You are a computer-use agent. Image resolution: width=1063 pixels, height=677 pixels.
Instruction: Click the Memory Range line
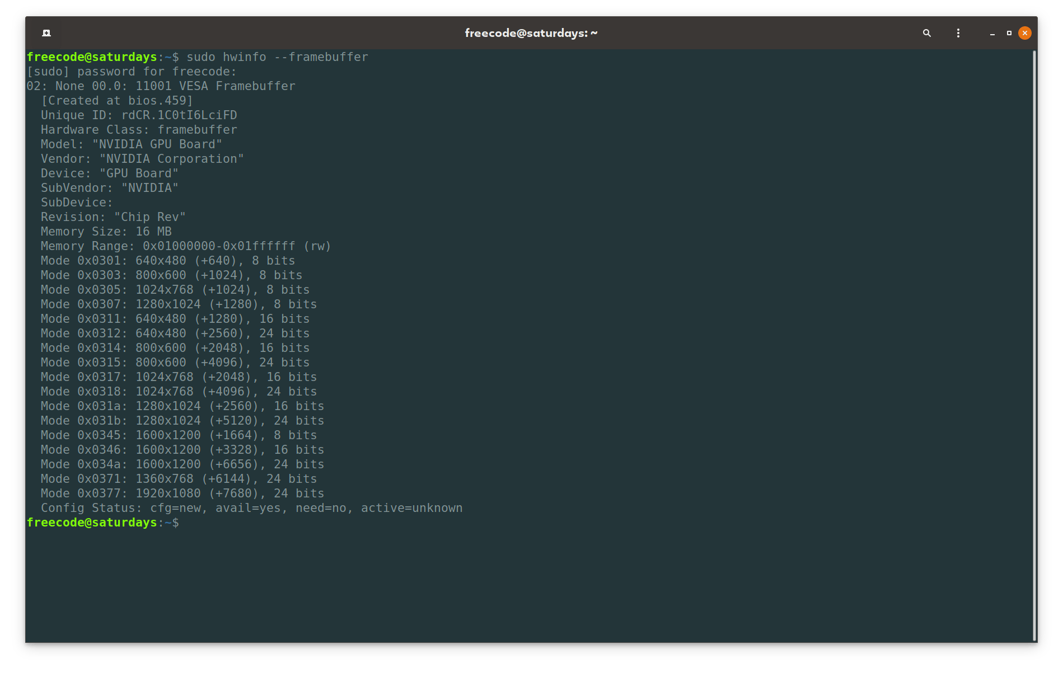(186, 246)
